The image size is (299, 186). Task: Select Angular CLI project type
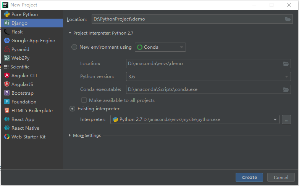(x=32, y=75)
